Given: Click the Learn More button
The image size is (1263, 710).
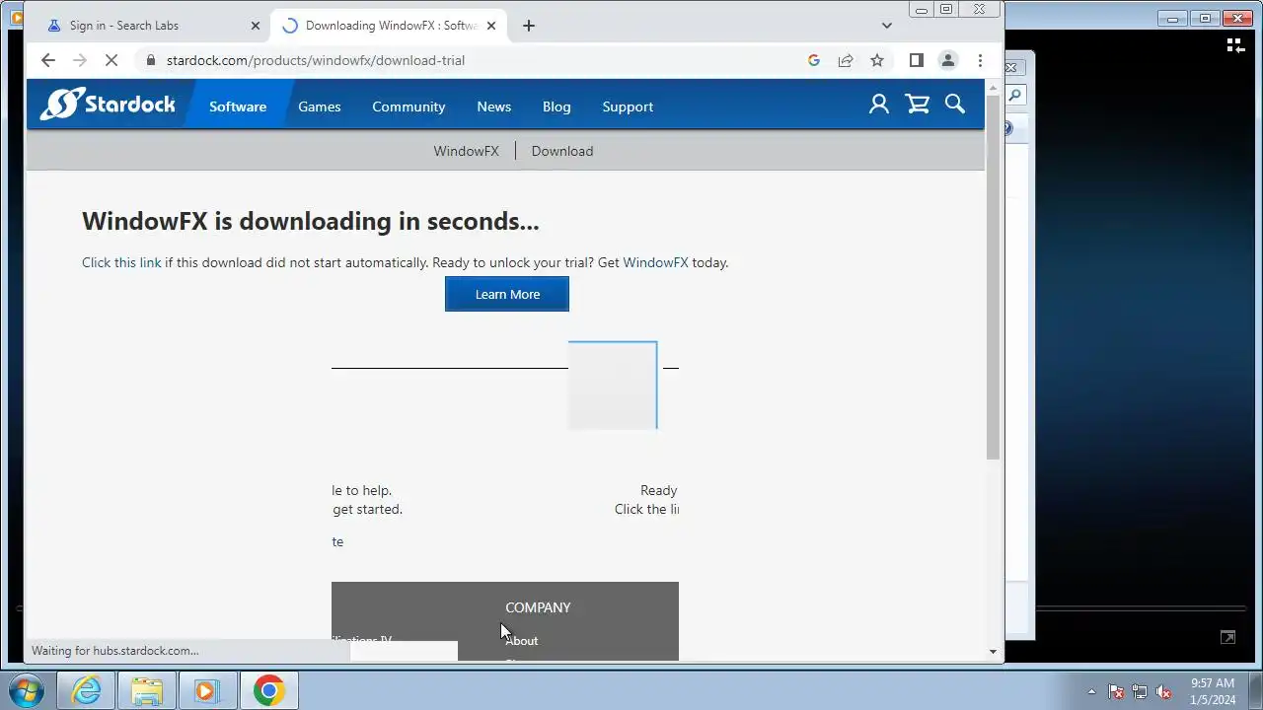Looking at the screenshot, I should (507, 294).
